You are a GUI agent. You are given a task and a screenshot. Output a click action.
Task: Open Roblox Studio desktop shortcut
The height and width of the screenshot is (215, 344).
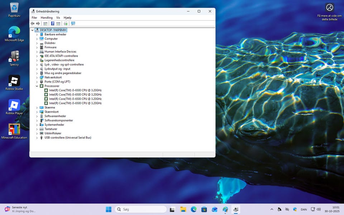[14, 82]
